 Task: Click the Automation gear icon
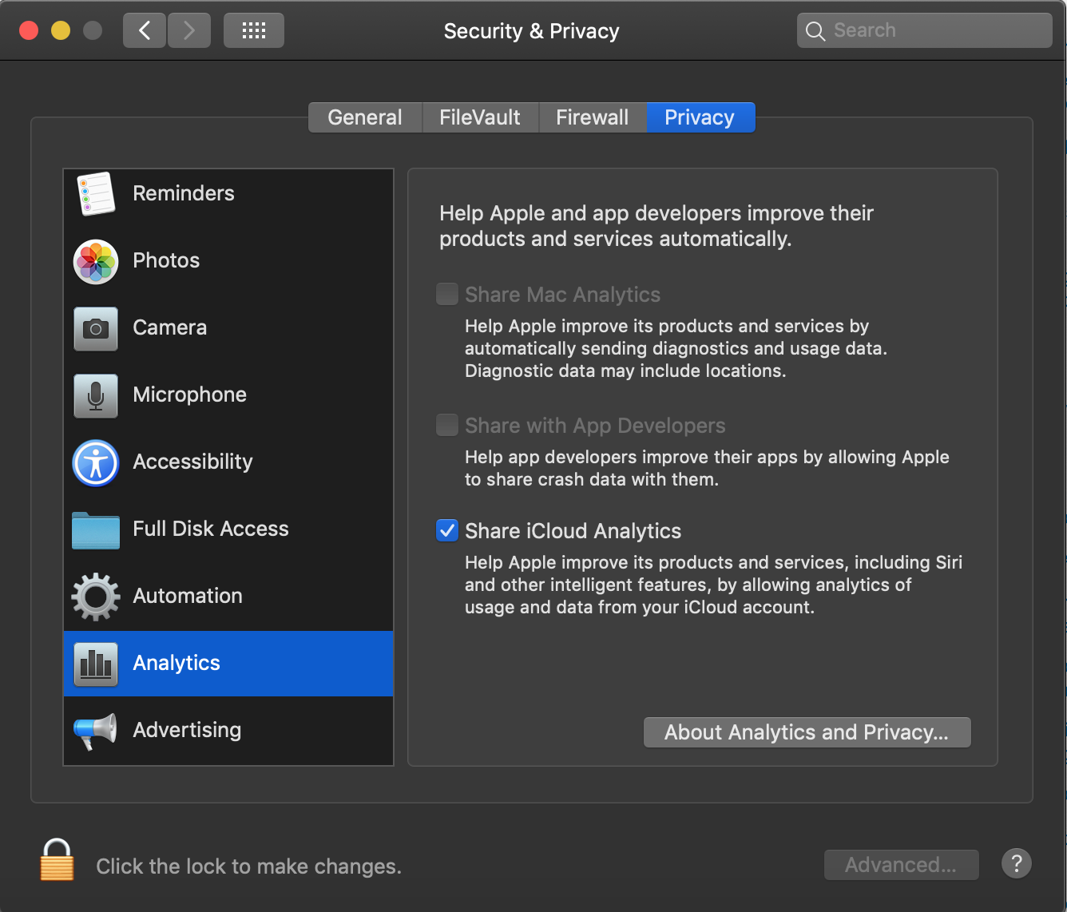click(x=96, y=597)
